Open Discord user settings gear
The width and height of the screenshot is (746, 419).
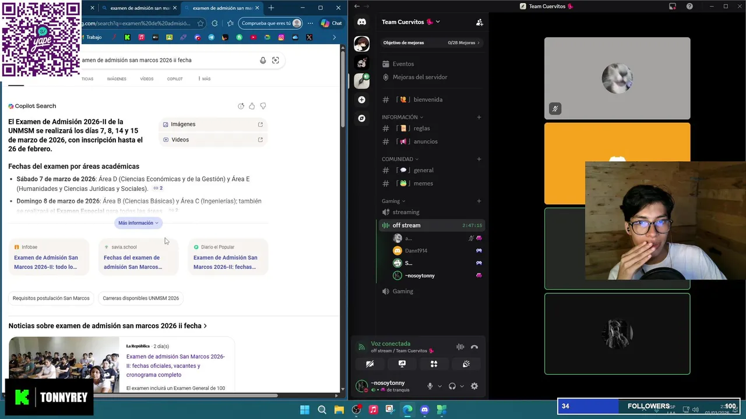[474, 386]
